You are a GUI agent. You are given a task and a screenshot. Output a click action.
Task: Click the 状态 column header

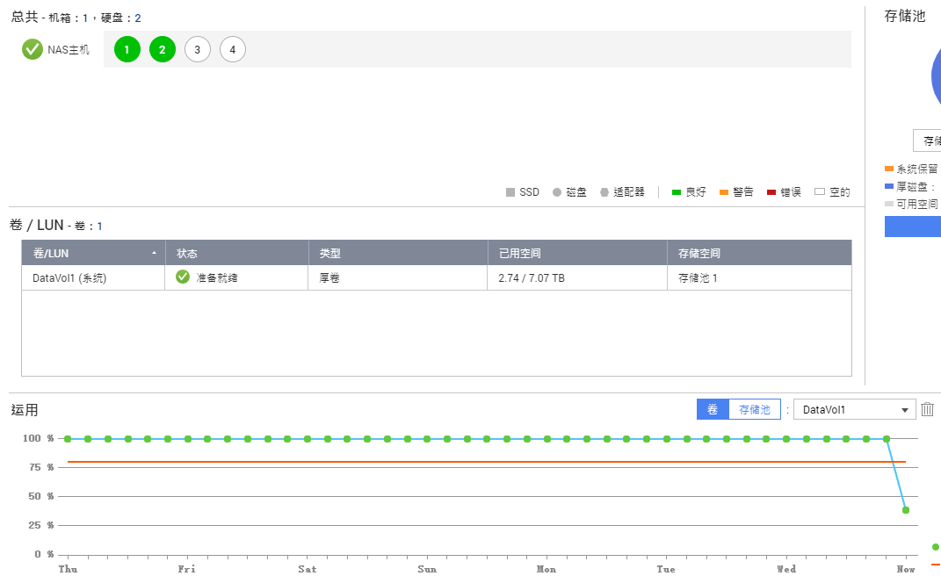[236, 253]
